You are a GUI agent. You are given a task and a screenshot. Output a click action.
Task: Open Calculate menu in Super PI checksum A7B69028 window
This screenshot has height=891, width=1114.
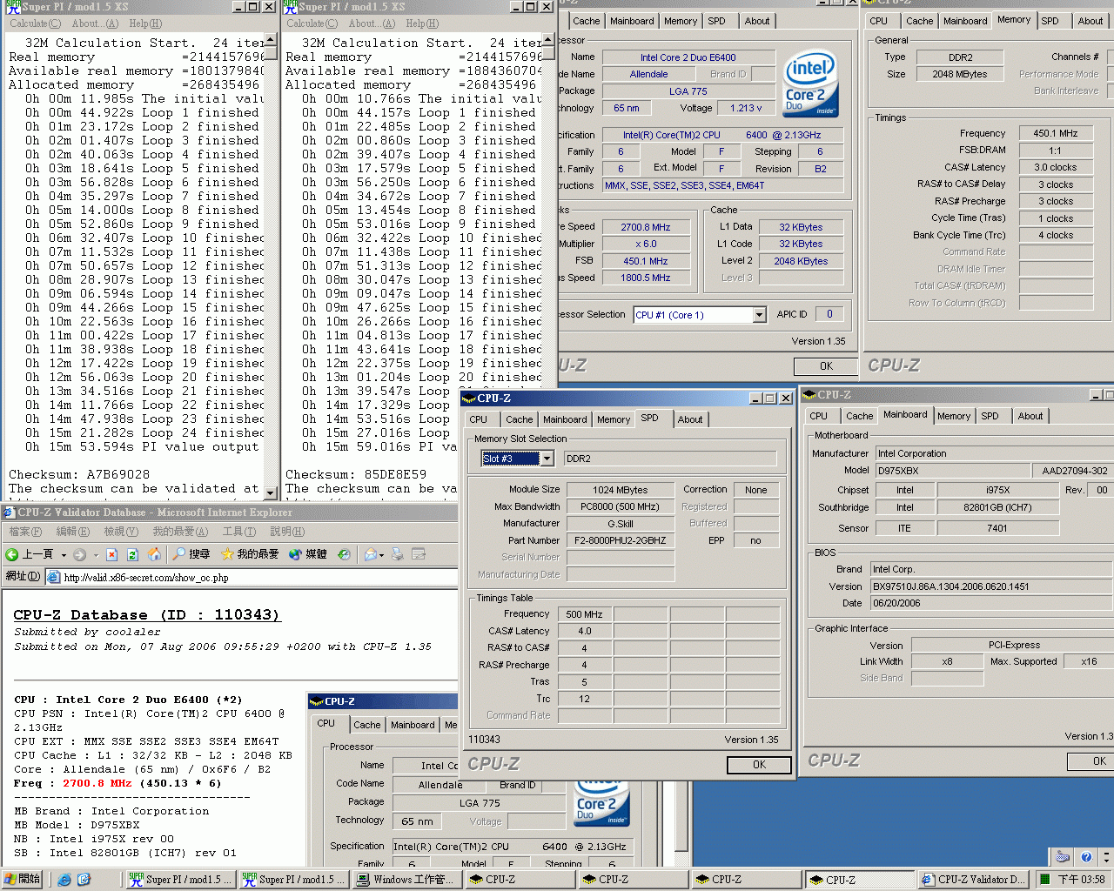tap(35, 23)
